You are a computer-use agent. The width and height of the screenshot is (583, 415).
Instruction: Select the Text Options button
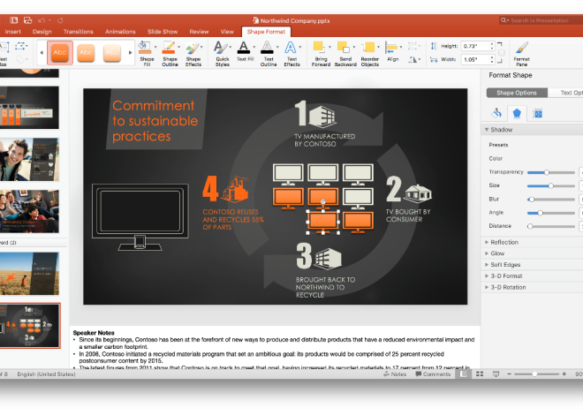coord(565,93)
